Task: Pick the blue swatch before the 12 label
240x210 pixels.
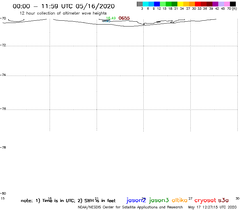Action: [157, 4]
